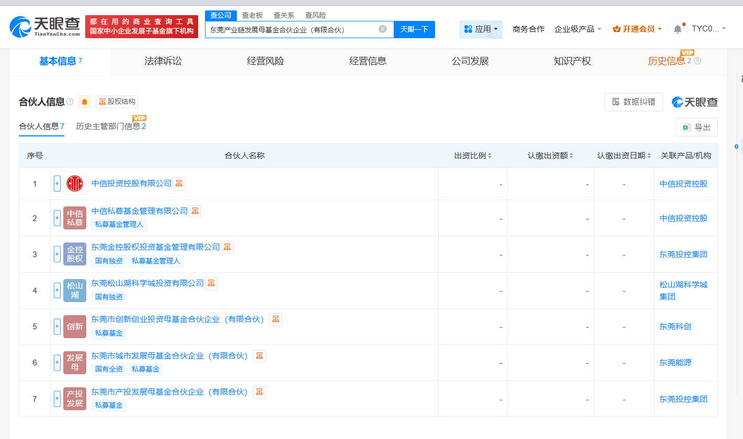Click alert bell next to 合伙人信息 heading
Viewport: 743px width, 439px height.
(x=83, y=101)
